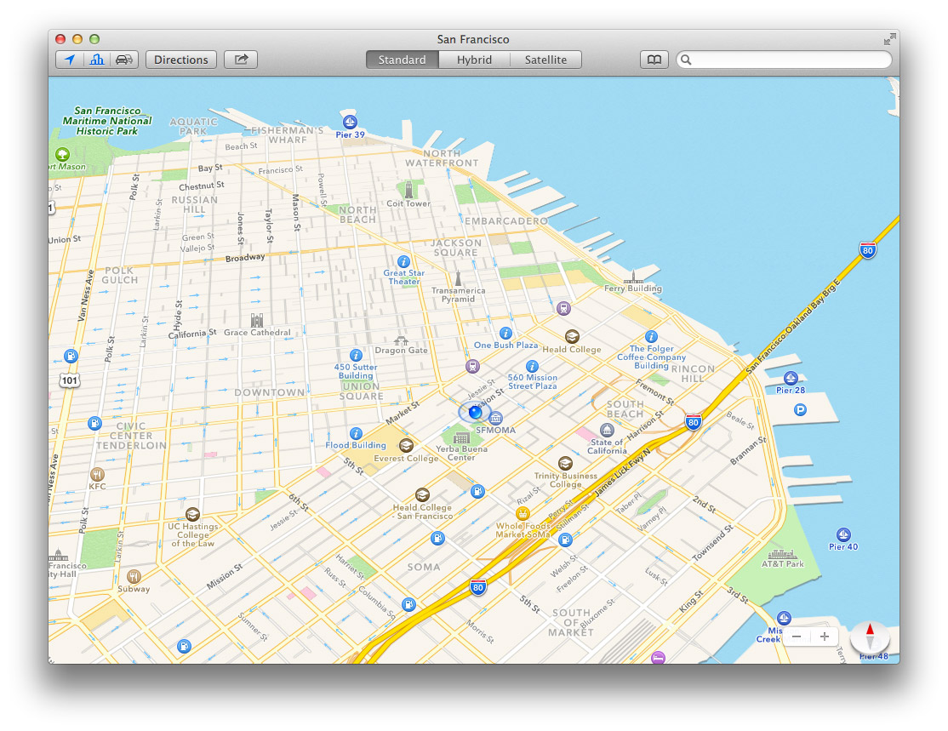Show current location with the arrow button
The width and height of the screenshot is (948, 731).
(70, 60)
